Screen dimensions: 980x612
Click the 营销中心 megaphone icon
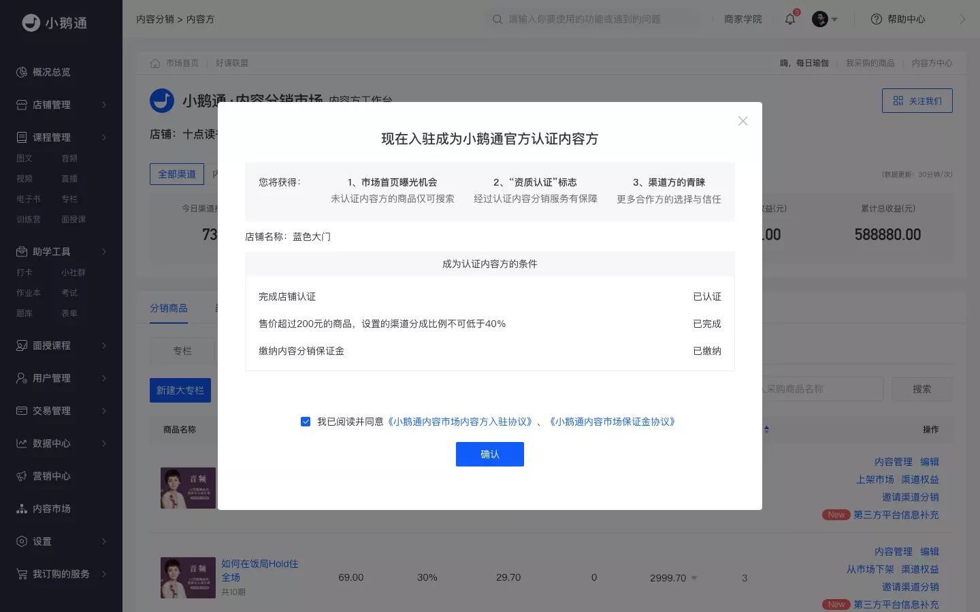[x=22, y=476]
